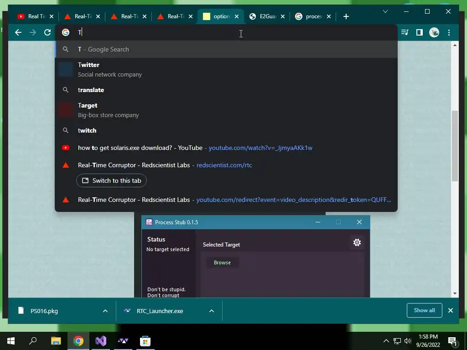Choose the Target store suggestion
Screen dimensions: 467x350
pyautogui.click(x=226, y=110)
